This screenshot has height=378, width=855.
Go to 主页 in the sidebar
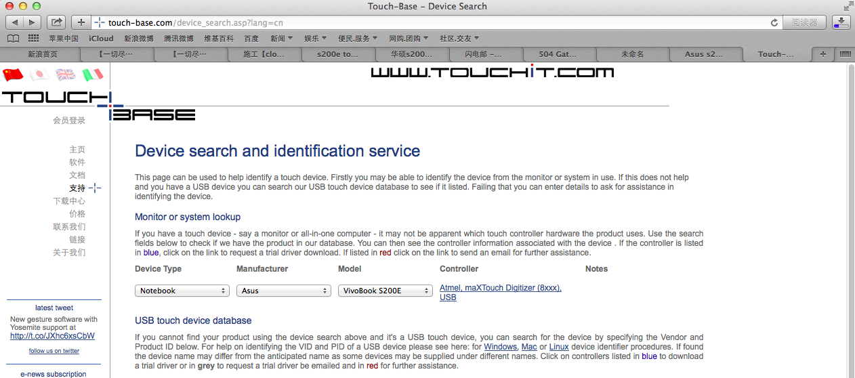pos(77,150)
